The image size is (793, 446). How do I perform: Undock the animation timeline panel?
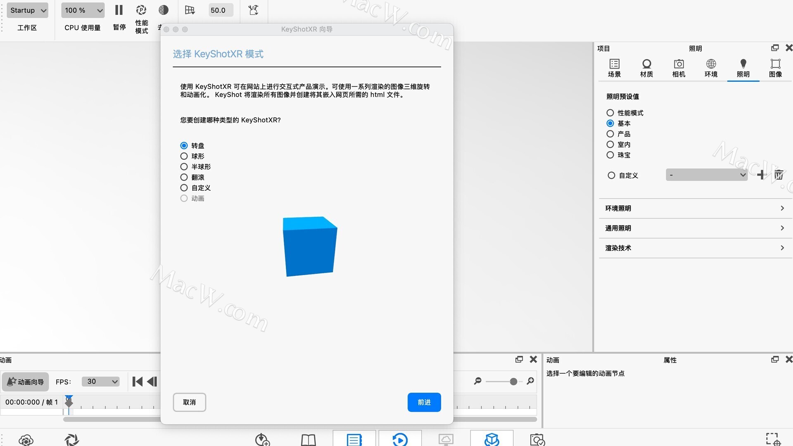pos(519,360)
